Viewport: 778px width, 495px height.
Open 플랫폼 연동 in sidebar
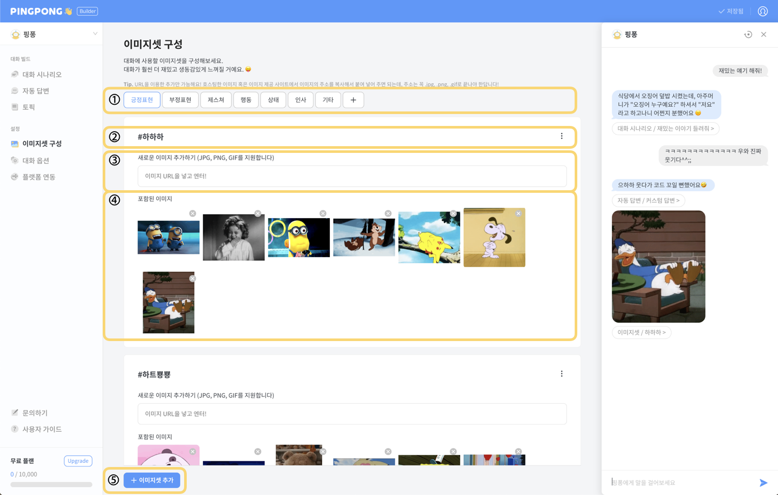click(x=39, y=177)
